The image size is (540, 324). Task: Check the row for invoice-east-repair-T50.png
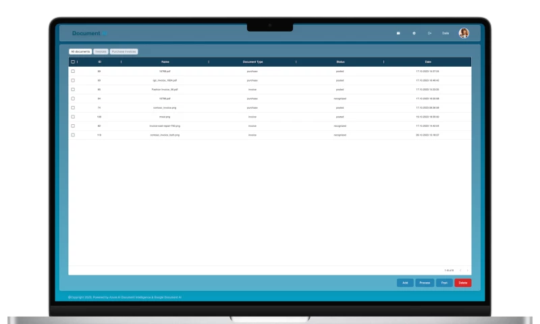(x=73, y=126)
